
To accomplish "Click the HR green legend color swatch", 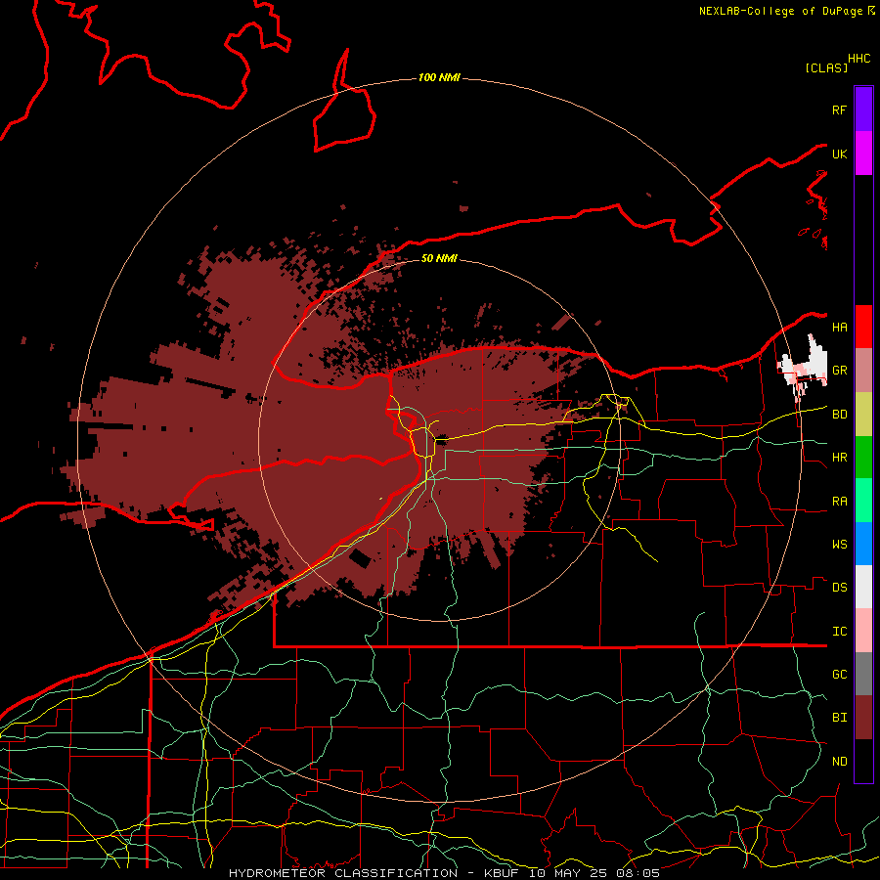I will click(x=863, y=458).
